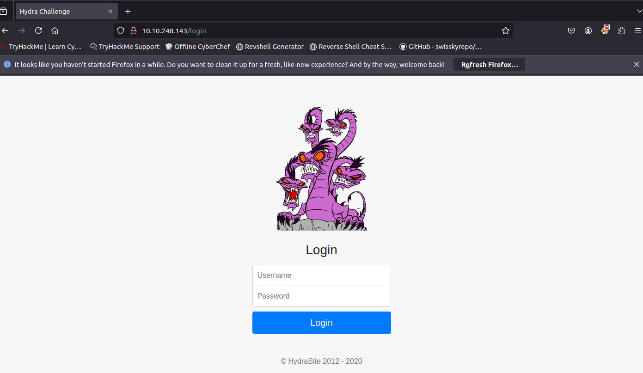
Task: Click the blue Login button
Action: point(322,323)
